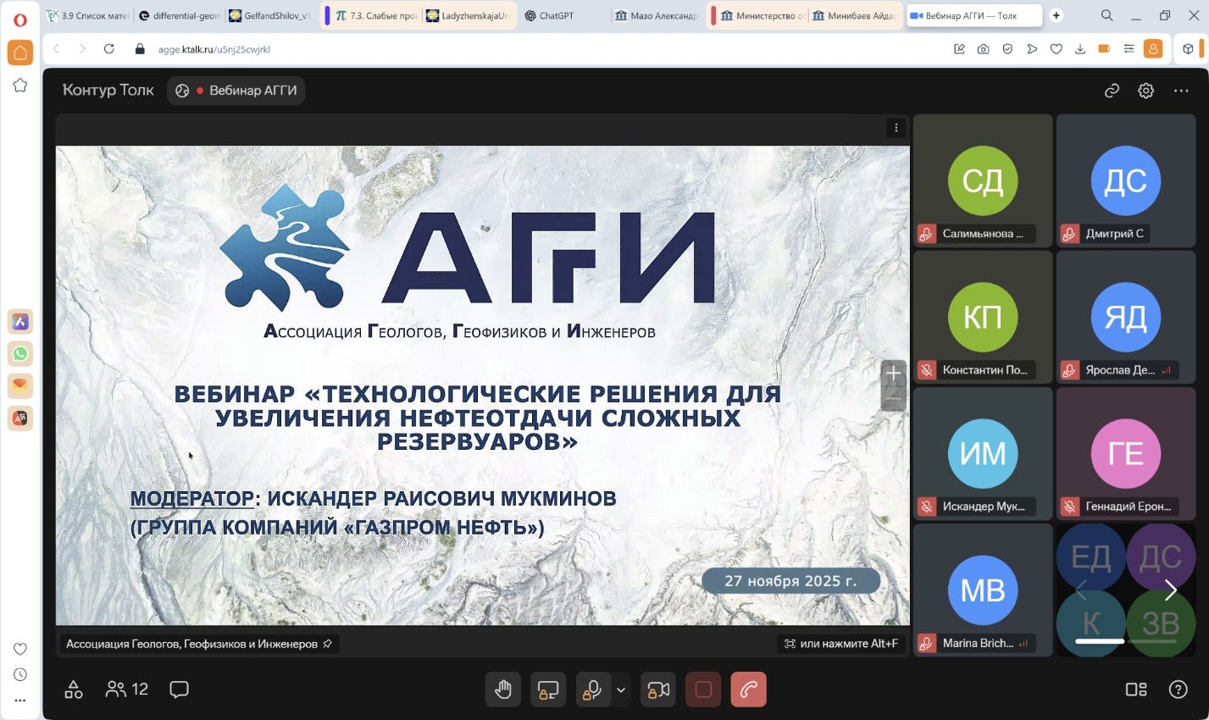
Task: Zoom into the slide with the plus control
Action: pos(892,371)
